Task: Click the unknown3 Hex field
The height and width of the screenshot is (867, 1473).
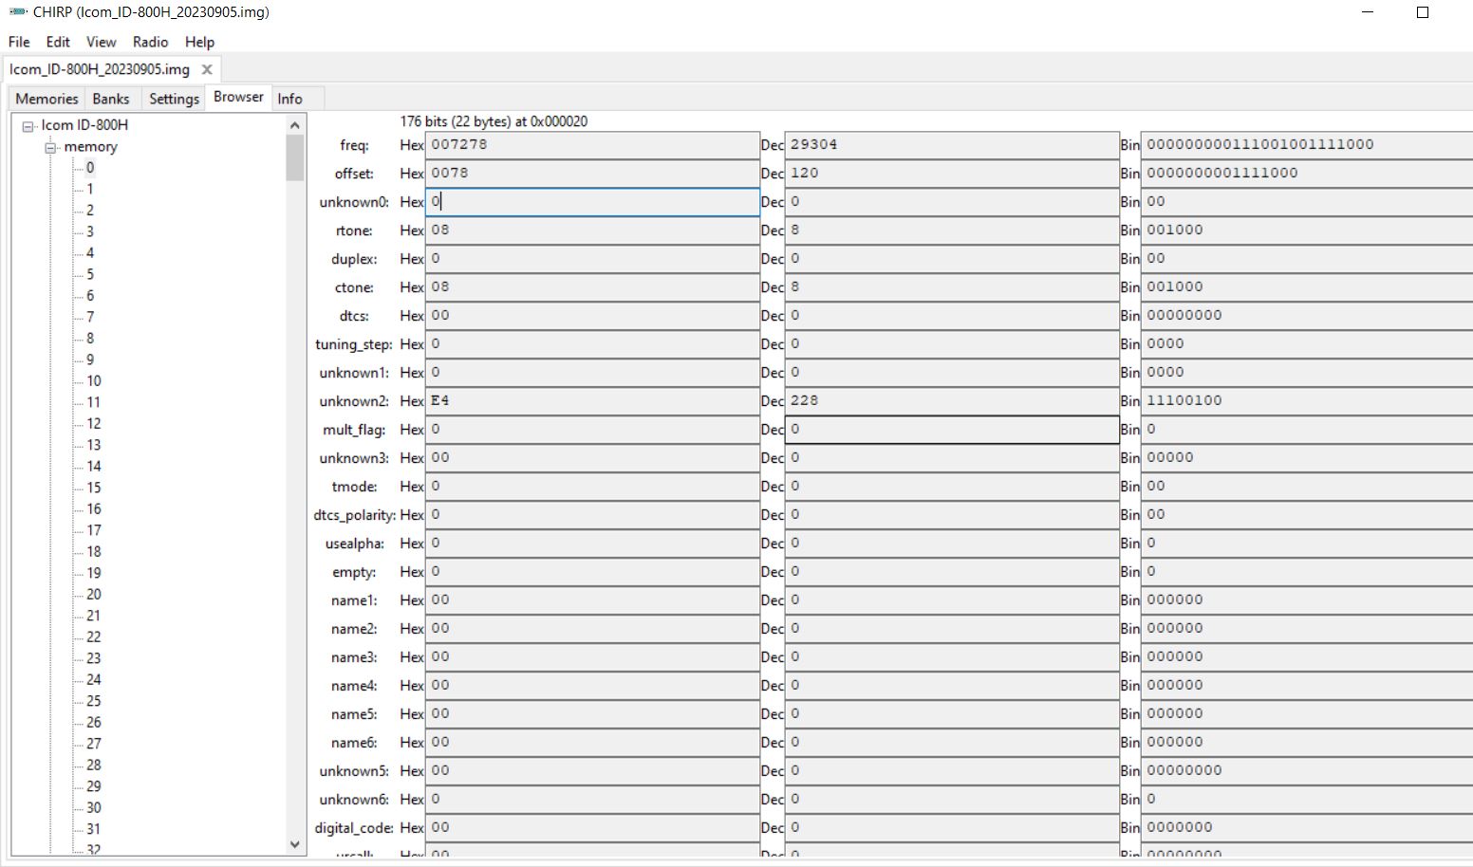Action: coord(592,458)
